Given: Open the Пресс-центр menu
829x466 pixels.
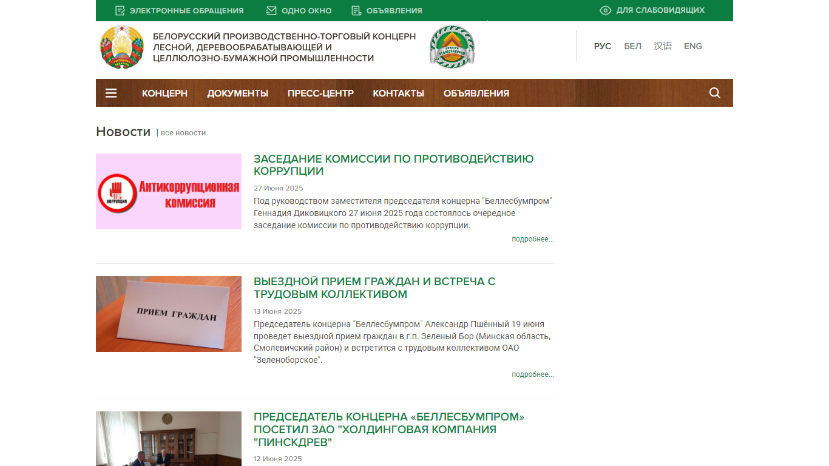Looking at the screenshot, I should [x=320, y=93].
